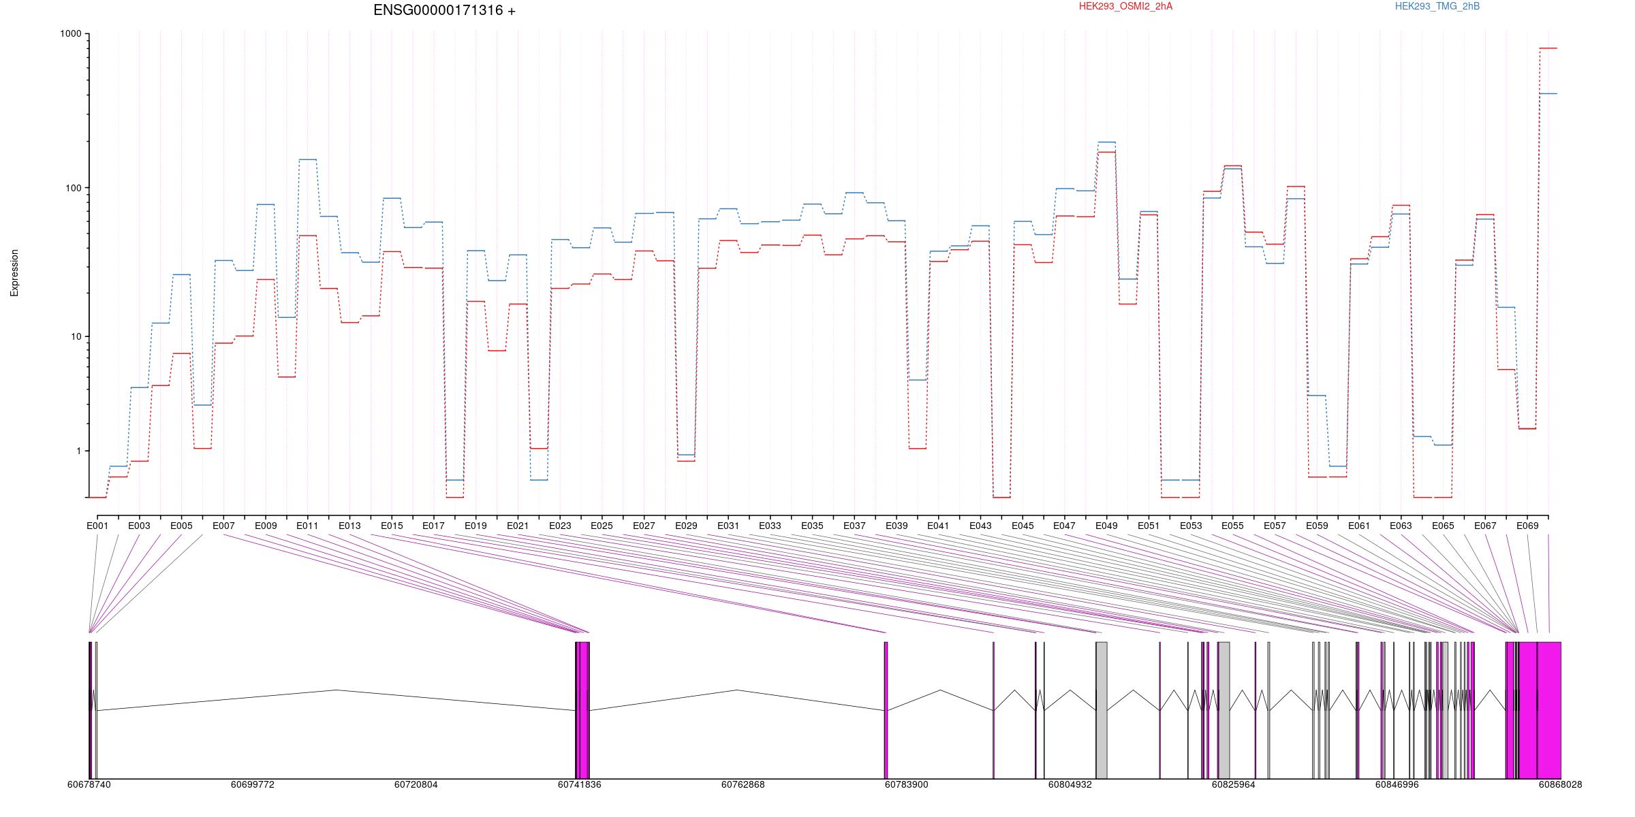Click exon label E009
This screenshot has height=817, width=1635.
(266, 526)
